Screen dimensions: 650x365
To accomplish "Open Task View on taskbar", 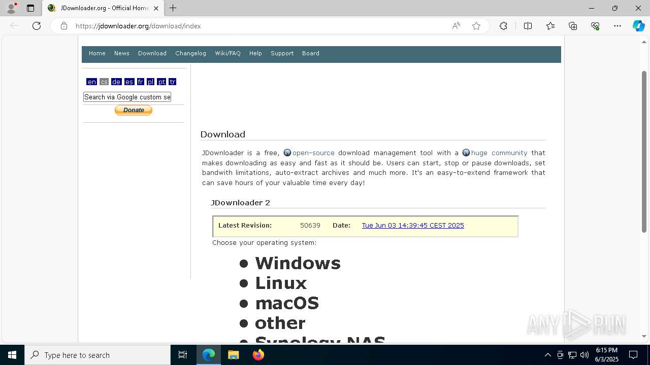I will coord(183,355).
